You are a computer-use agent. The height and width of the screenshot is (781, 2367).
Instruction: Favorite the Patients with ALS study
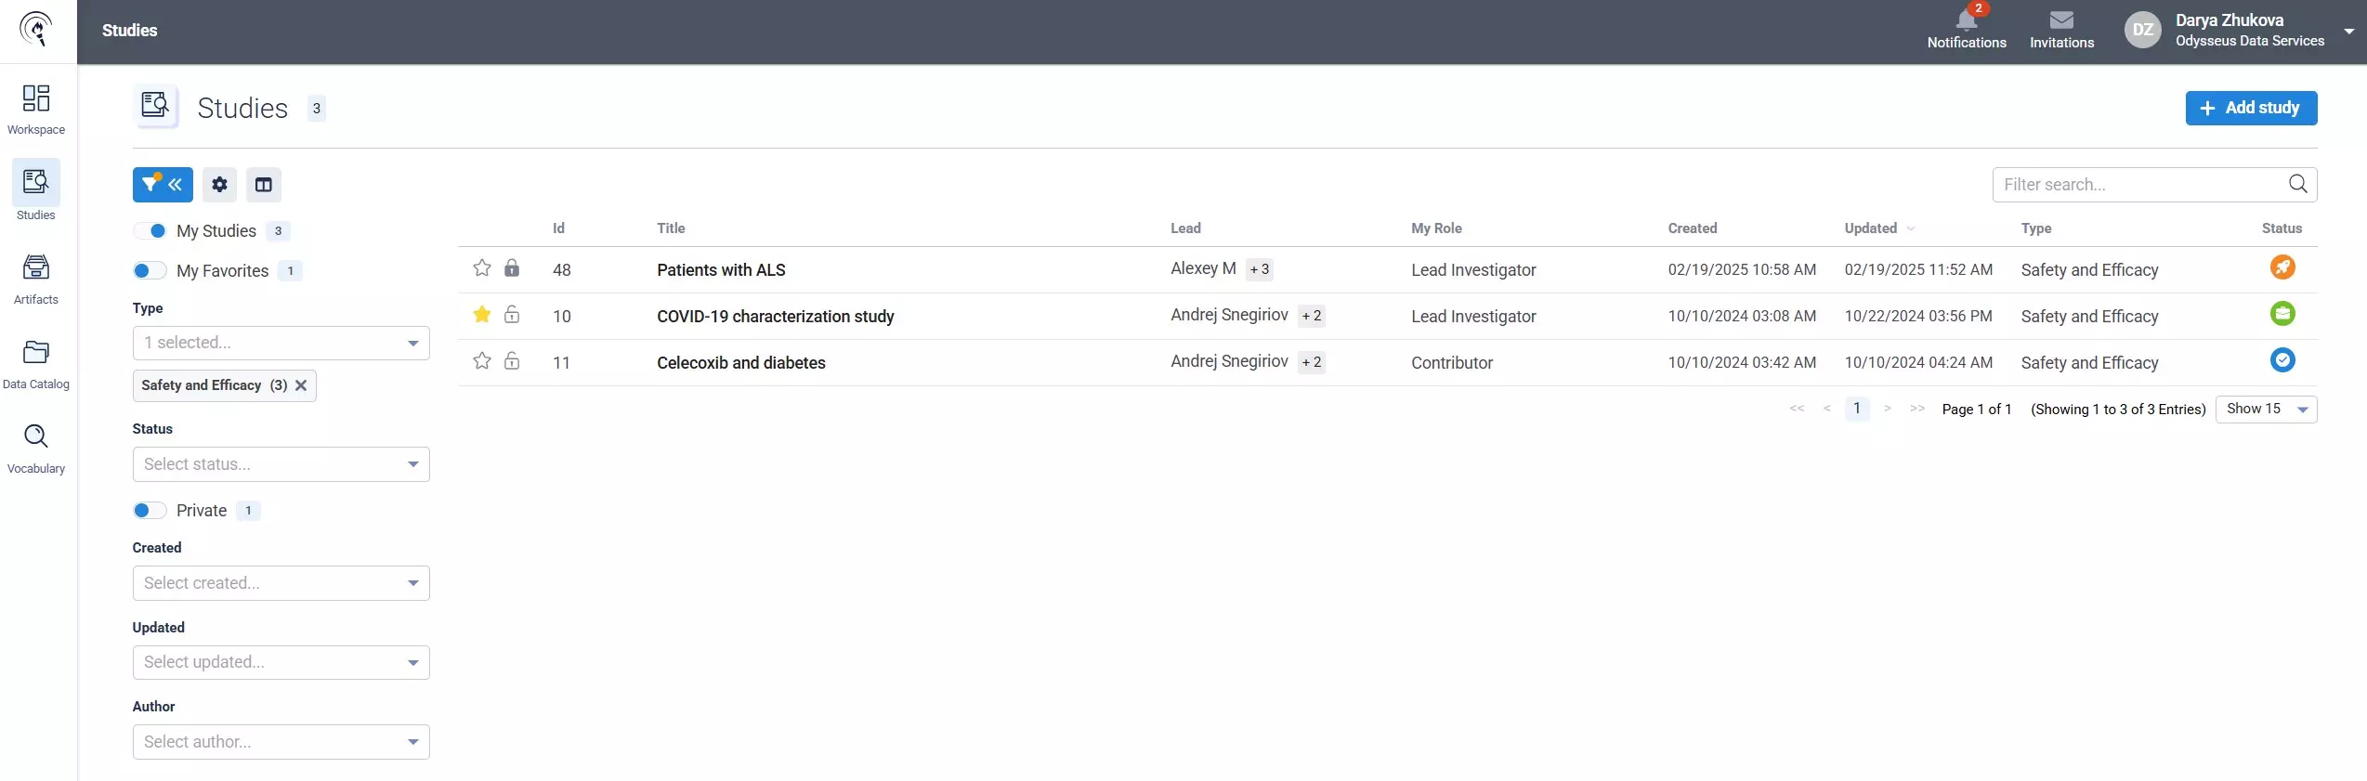(x=482, y=268)
